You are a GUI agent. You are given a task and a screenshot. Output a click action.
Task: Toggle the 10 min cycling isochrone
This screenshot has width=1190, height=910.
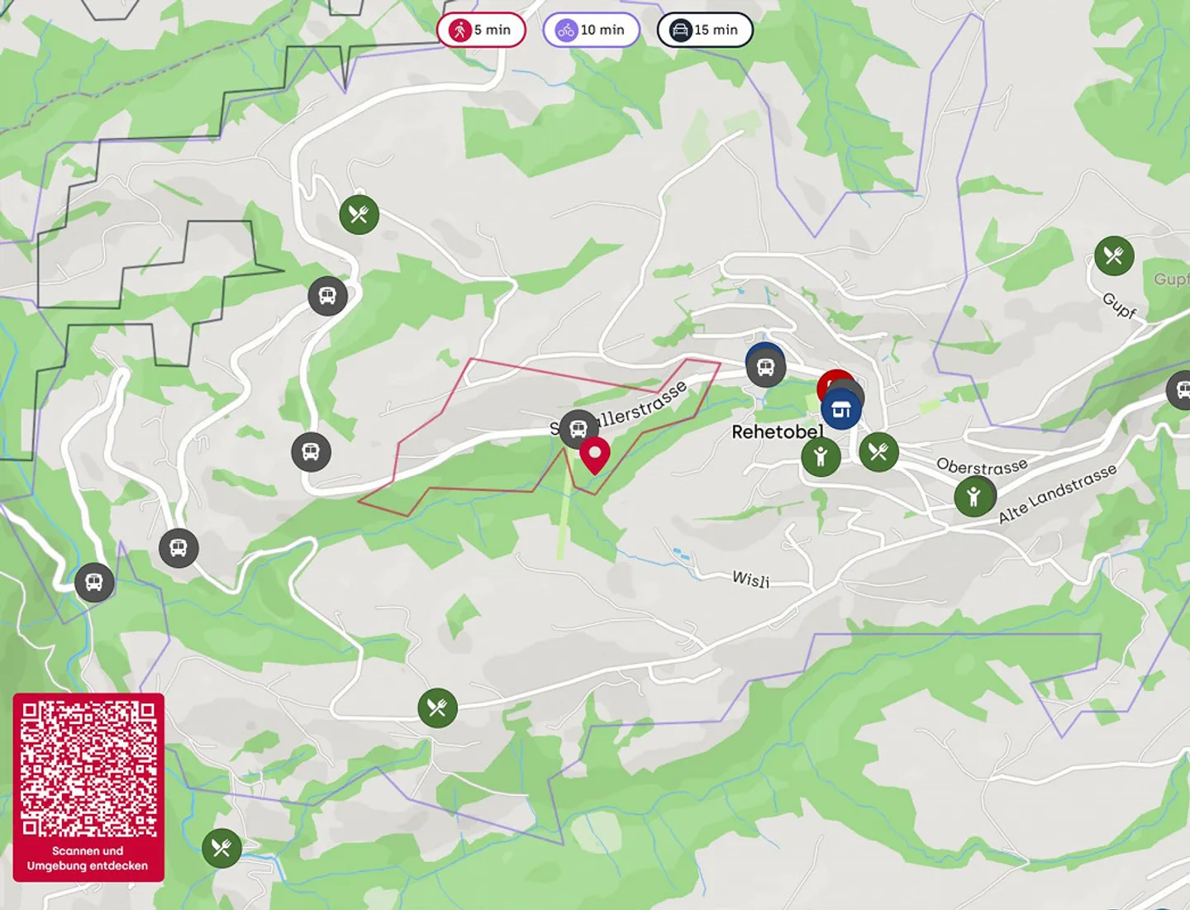coord(591,30)
